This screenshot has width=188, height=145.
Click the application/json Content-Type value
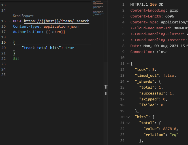click(x=61, y=27)
